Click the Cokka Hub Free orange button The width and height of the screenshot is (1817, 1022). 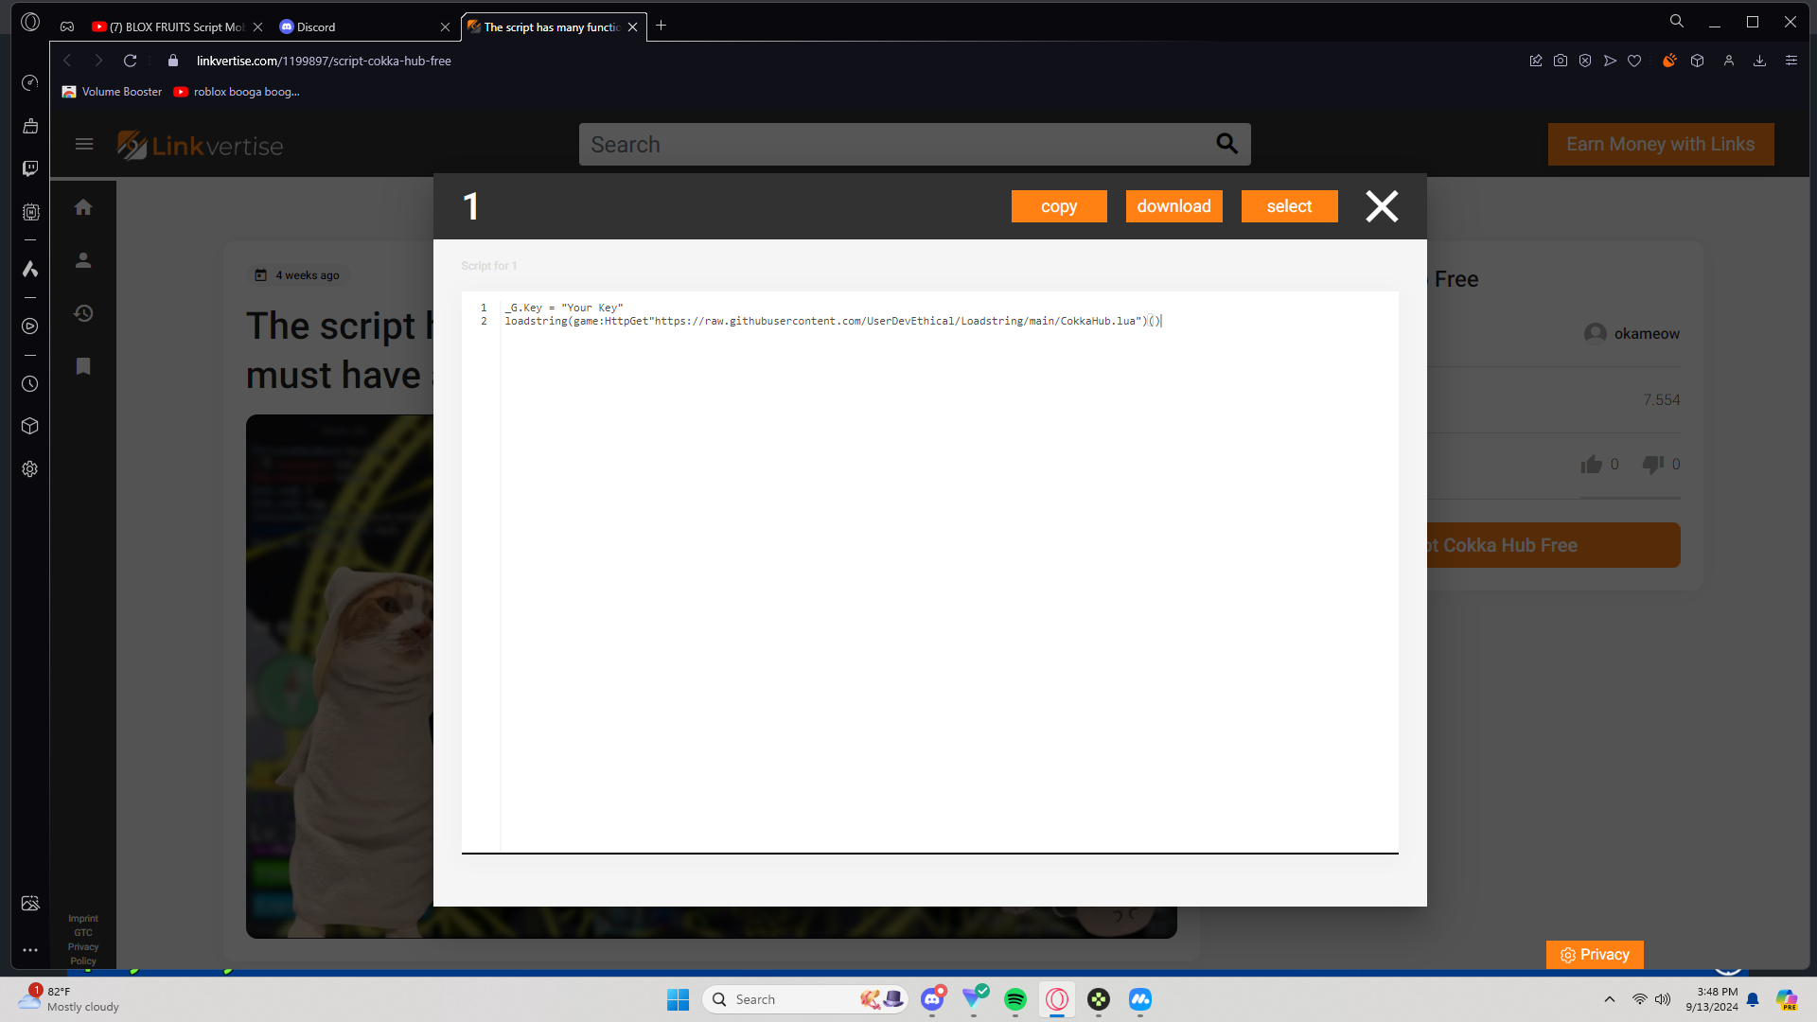[x=1553, y=545]
